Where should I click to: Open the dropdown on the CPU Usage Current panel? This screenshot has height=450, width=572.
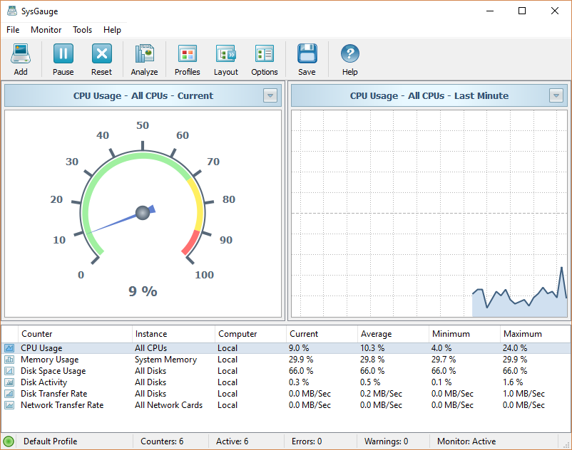270,95
